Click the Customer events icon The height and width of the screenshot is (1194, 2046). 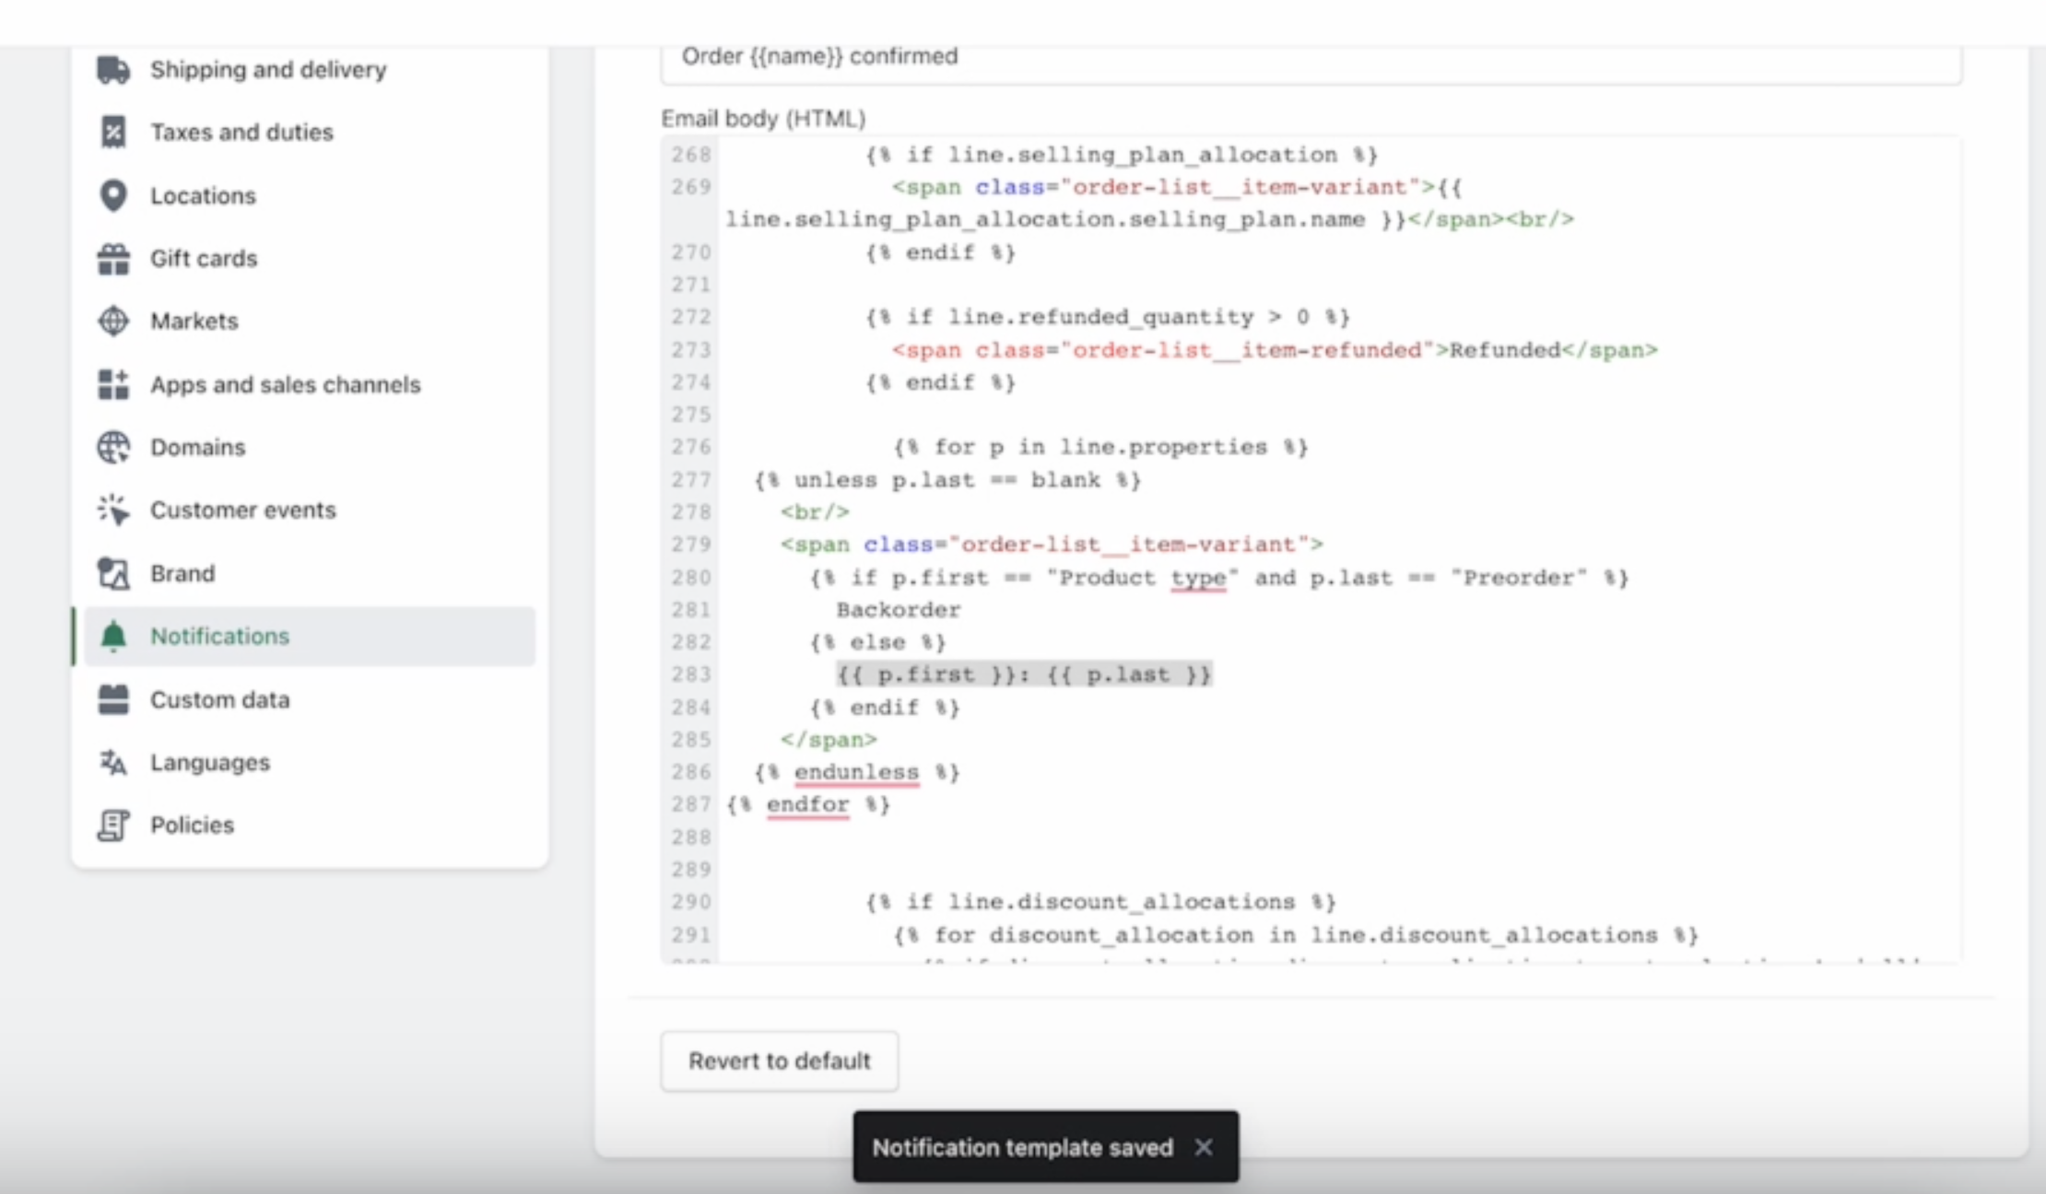pyautogui.click(x=113, y=509)
